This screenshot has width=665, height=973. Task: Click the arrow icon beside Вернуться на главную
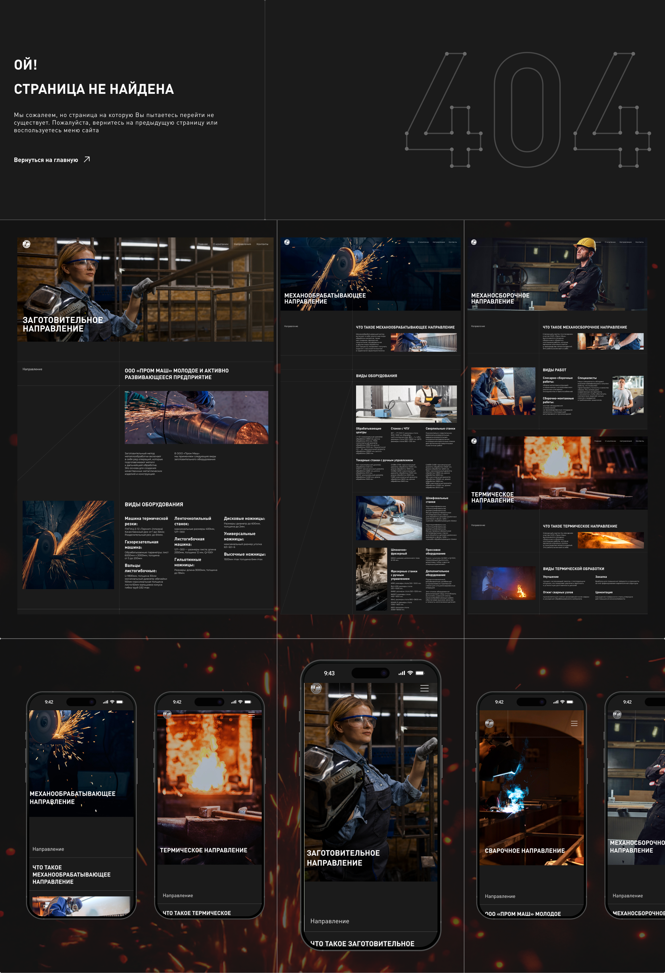[x=87, y=160]
